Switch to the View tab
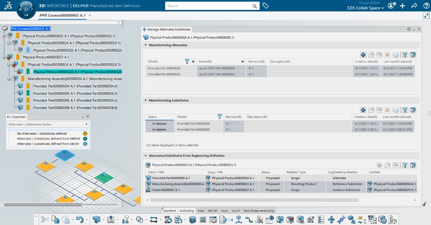431x225 pixels. [201, 211]
